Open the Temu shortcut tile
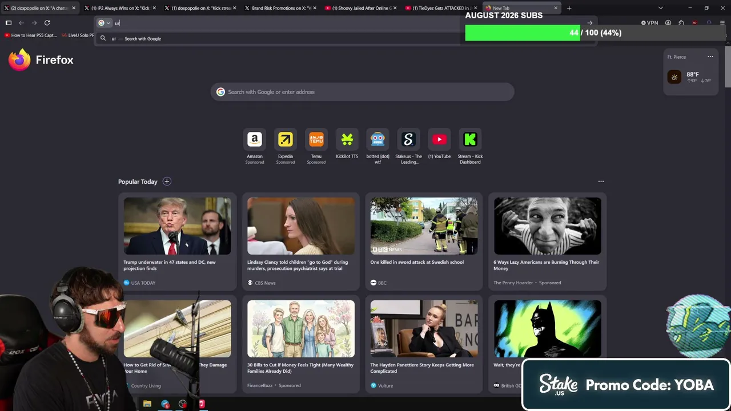 (316, 147)
